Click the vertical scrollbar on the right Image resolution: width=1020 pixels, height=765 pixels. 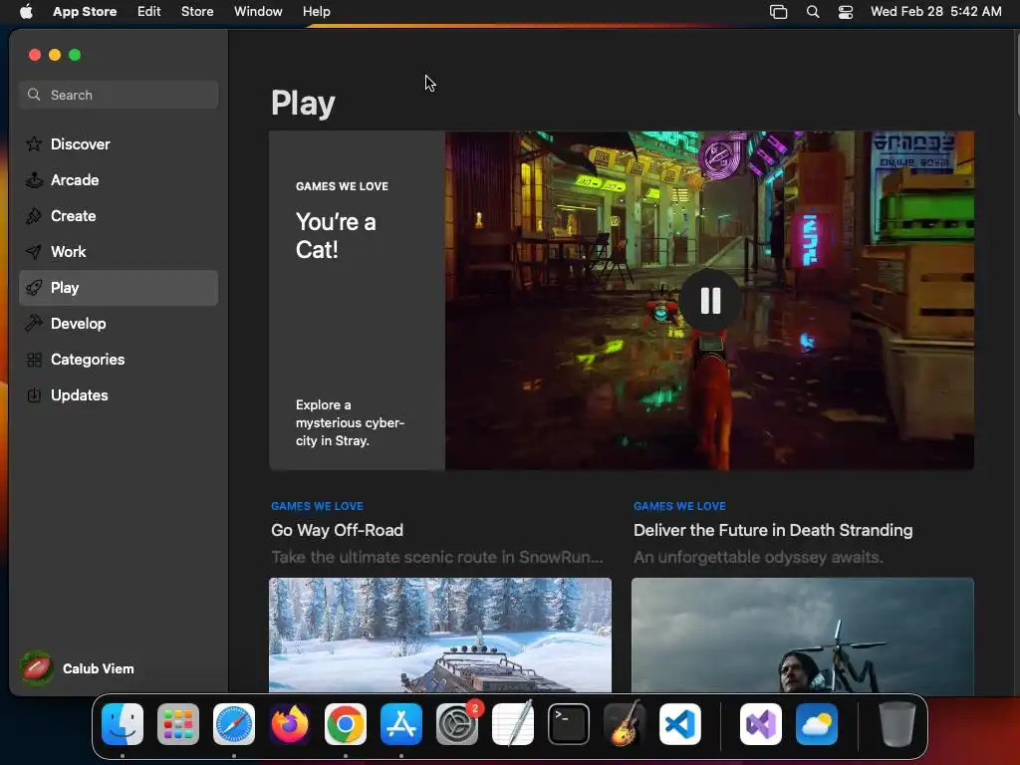(1017, 76)
